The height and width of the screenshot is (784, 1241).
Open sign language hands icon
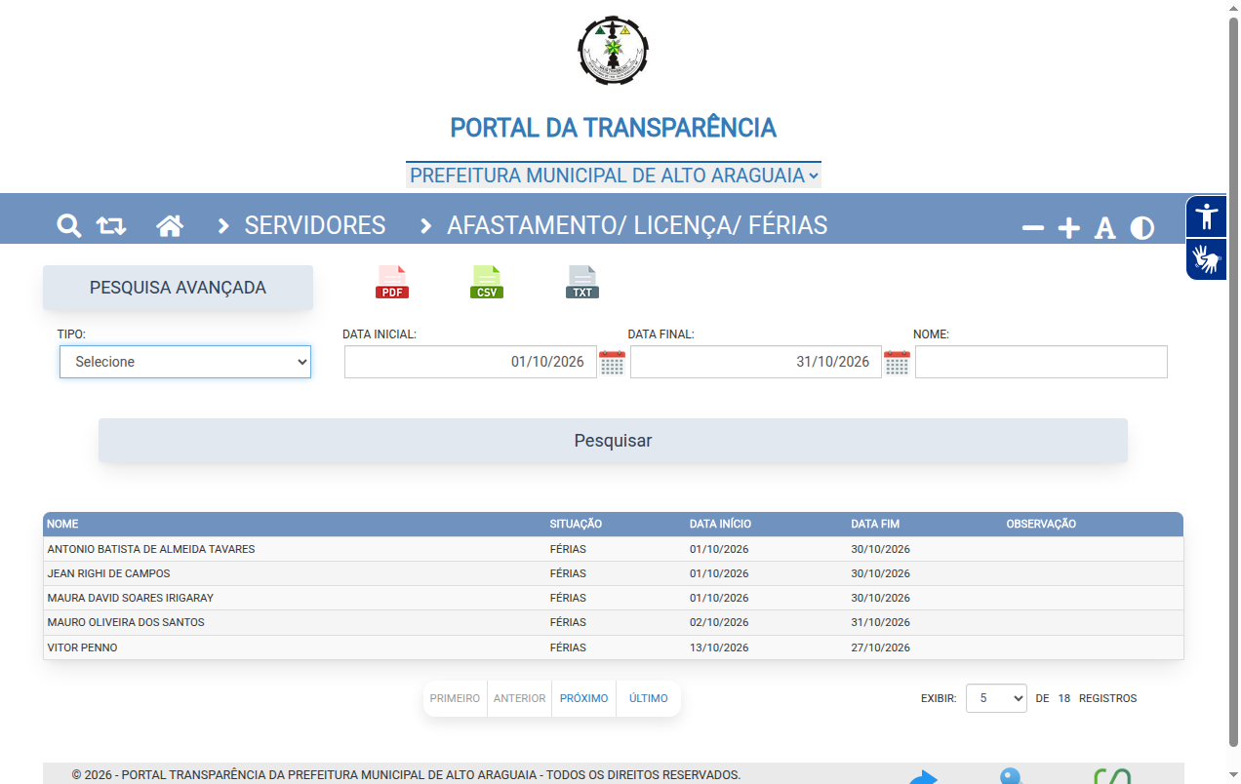point(1207,259)
